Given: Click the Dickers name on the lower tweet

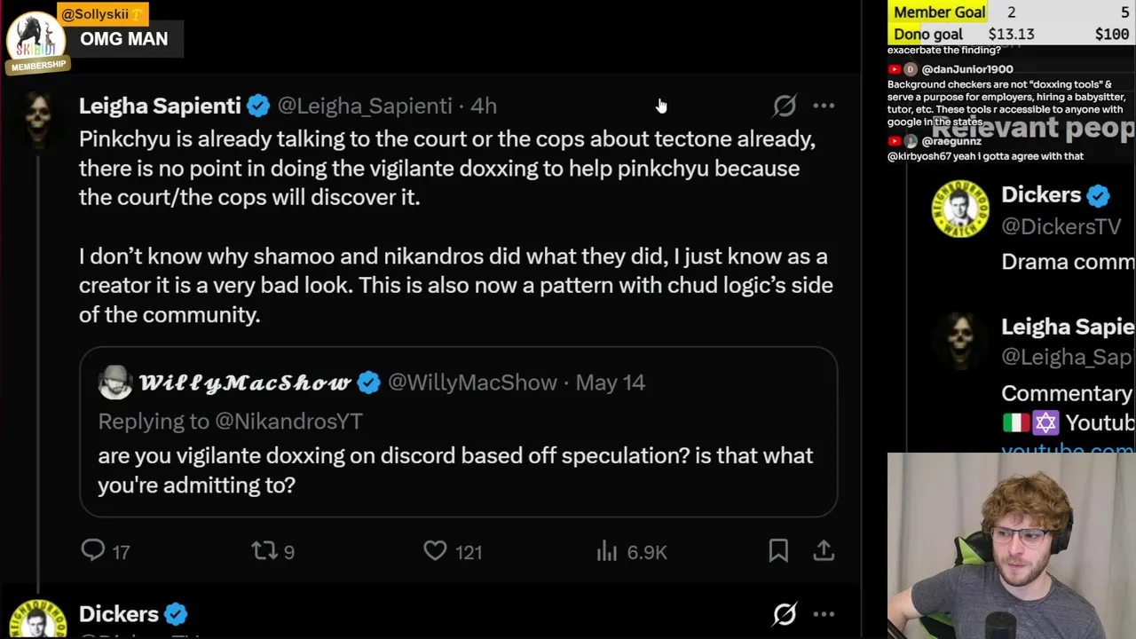Looking at the screenshot, I should (119, 614).
